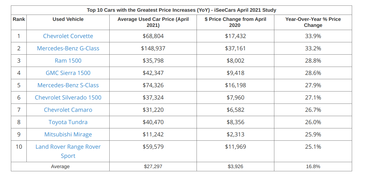Follow the GMC Sierra 1500 link
365x179 pixels.
point(68,73)
